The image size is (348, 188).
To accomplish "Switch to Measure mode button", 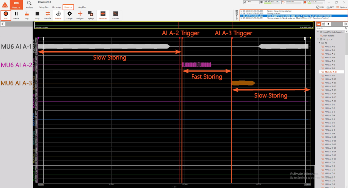I will pyautogui.click(x=16, y=5).
